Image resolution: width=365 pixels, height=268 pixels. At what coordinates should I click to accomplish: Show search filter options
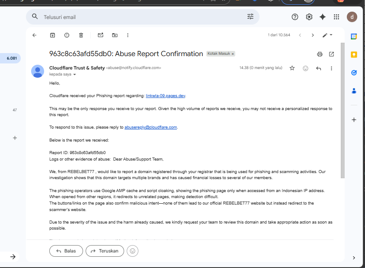(x=250, y=16)
